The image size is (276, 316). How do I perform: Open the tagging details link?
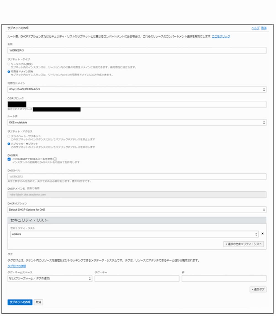(x=17, y=266)
